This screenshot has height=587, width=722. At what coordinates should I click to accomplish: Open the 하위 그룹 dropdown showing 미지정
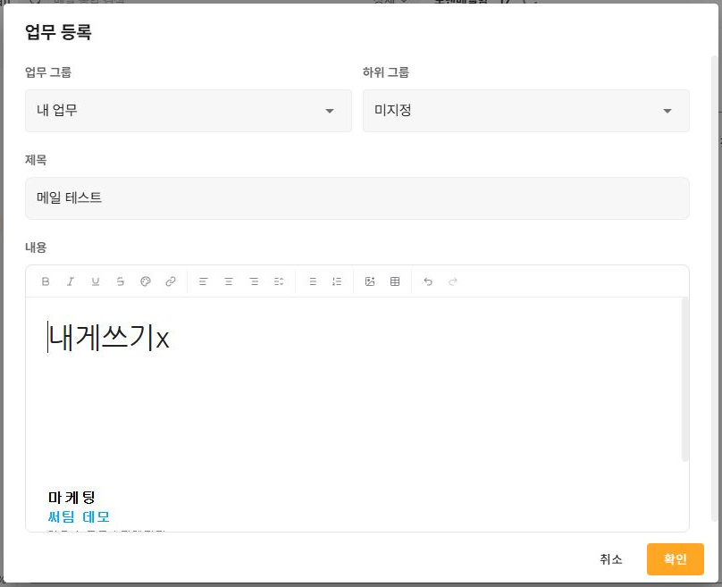pyautogui.click(x=525, y=111)
